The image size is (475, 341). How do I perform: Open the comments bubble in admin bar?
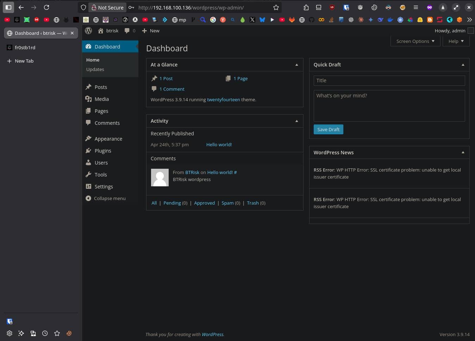pos(130,31)
